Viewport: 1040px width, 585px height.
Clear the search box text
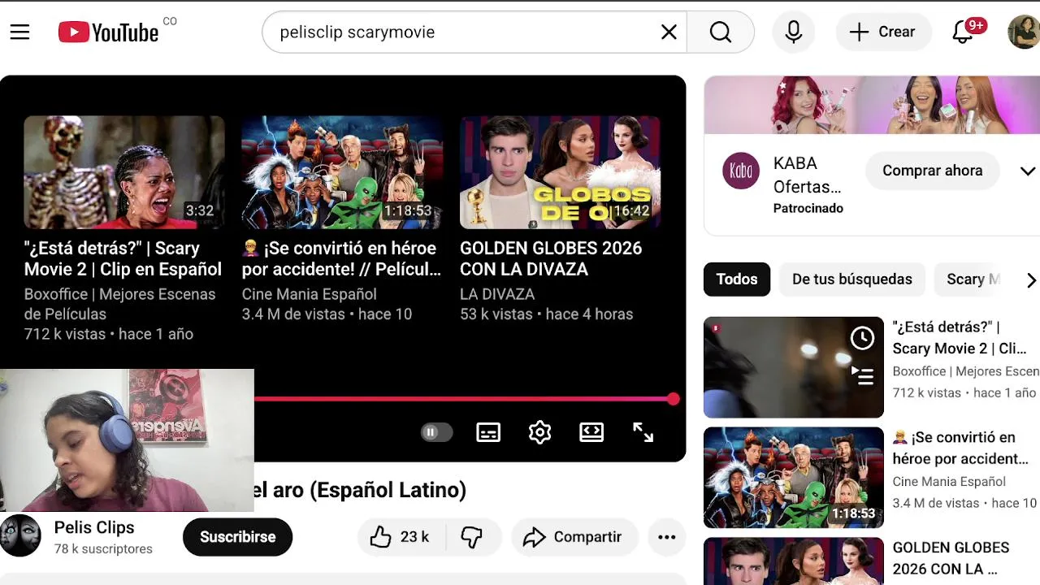click(669, 32)
